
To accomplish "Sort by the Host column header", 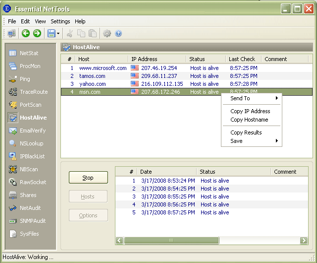I will tap(102, 59).
